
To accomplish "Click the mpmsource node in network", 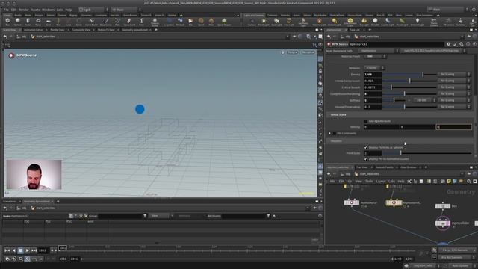I will [352, 202].
